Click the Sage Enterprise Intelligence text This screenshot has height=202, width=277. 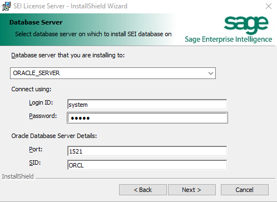(x=229, y=40)
